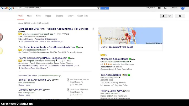Click address 1515 Indian River Blvd., Suite A 145
The image size is (189, 106).
click(42, 41)
